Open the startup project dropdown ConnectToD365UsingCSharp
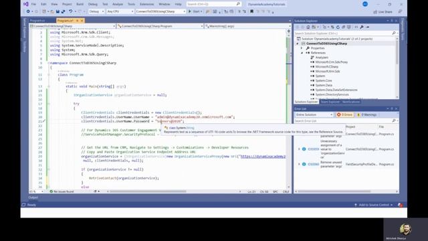The width and height of the screenshot is (428, 241). click(x=160, y=11)
